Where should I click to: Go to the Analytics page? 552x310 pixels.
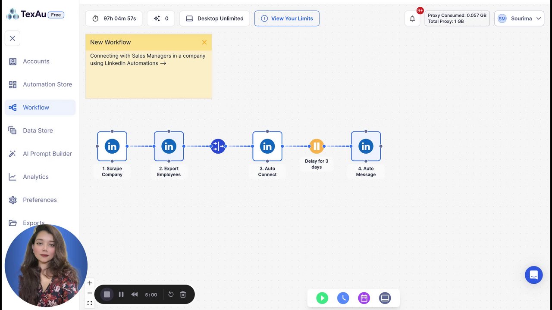(40, 177)
